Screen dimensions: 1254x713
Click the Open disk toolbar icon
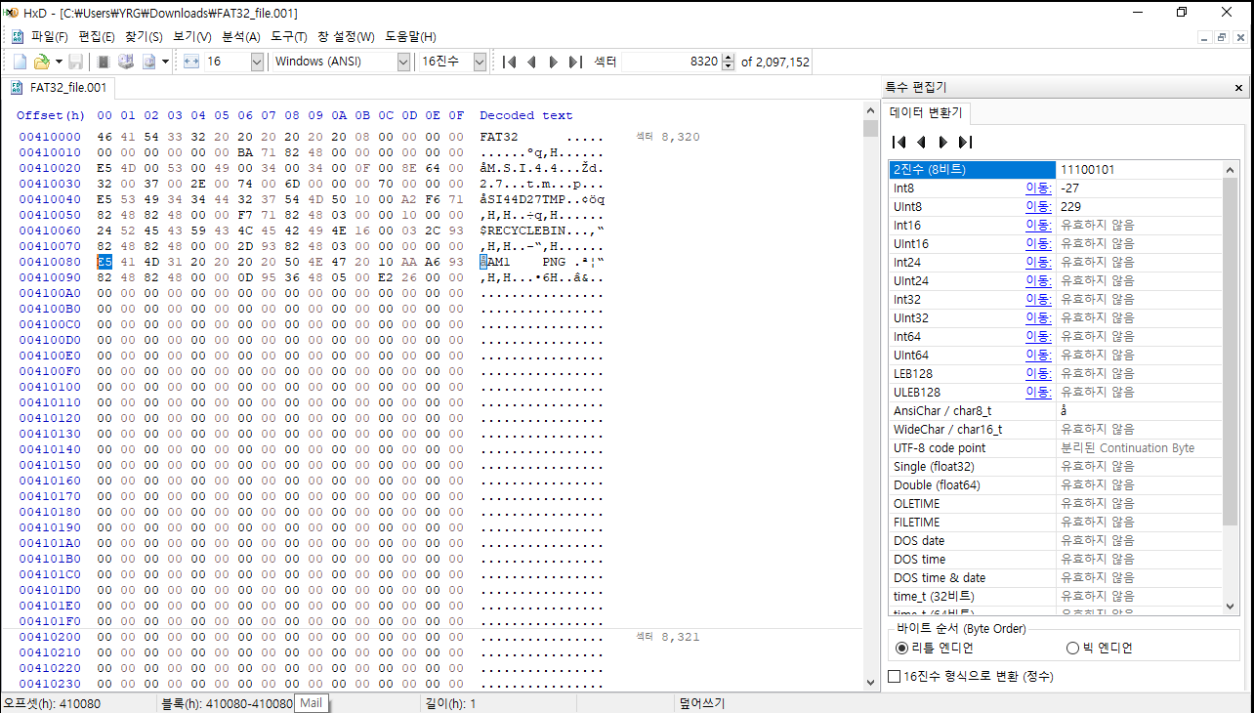click(x=126, y=62)
